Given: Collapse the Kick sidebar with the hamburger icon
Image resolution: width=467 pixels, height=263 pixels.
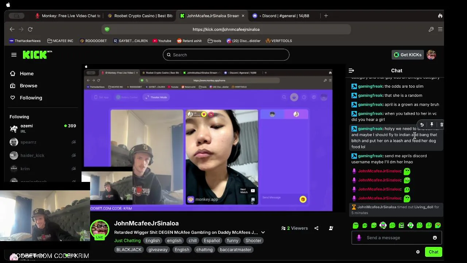Looking at the screenshot, I should [x=14, y=55].
